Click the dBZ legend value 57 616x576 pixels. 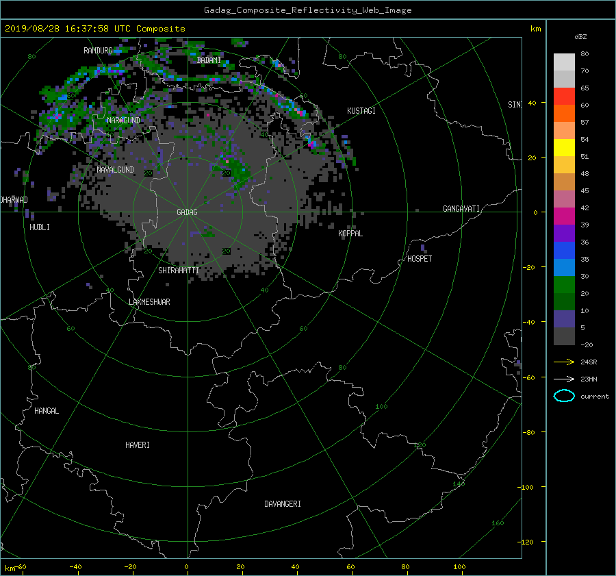click(x=585, y=123)
